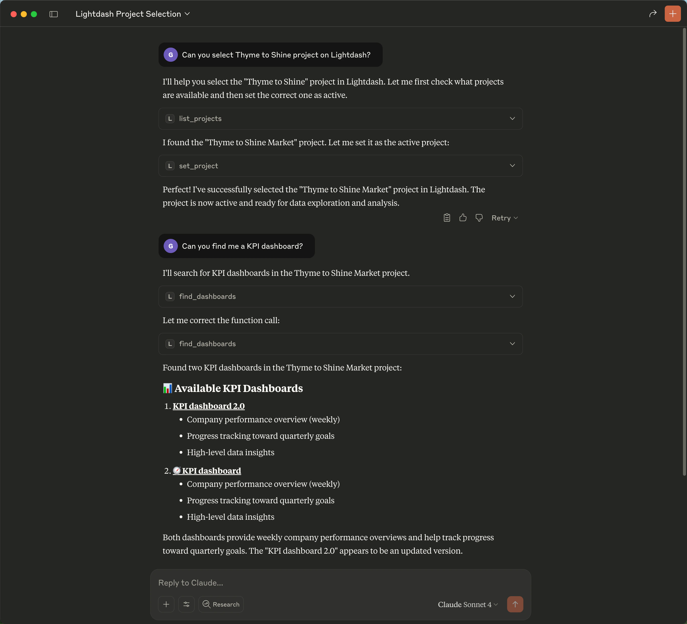Send the reply with the arrow button
687x624 pixels.
pos(515,604)
